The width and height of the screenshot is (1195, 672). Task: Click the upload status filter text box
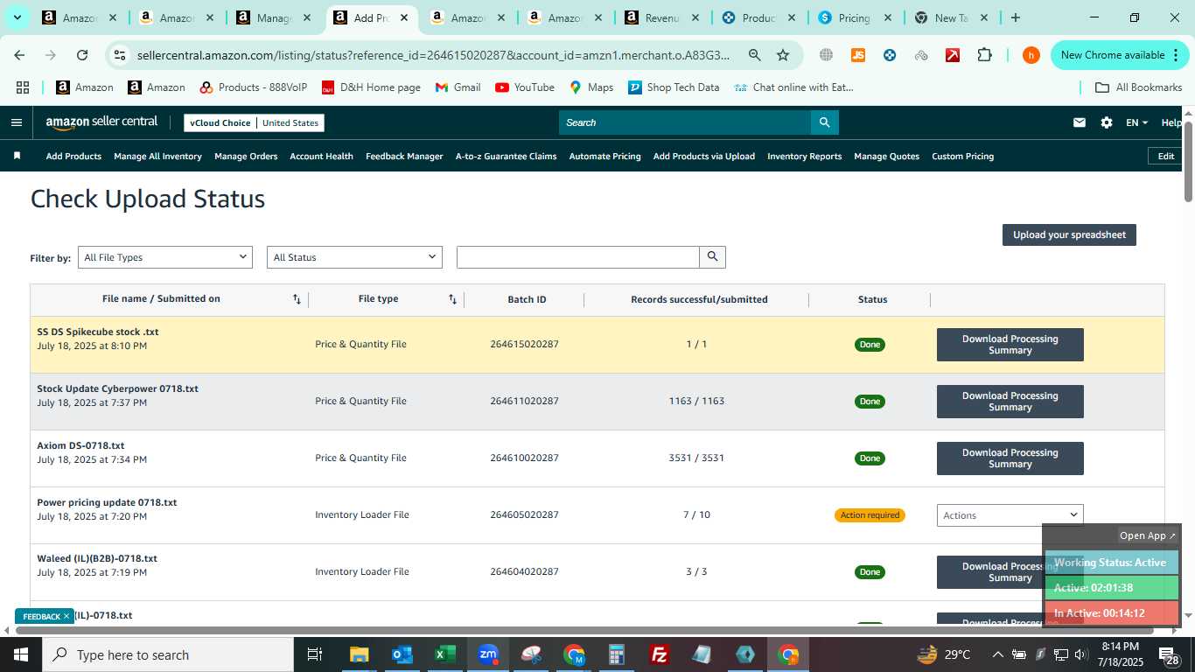tap(578, 256)
